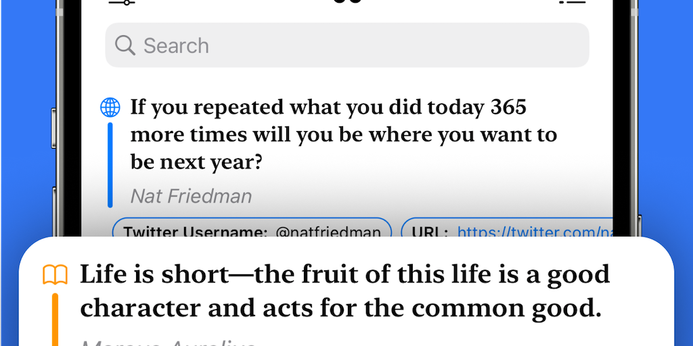Tap the Marcus Aurelius author name
693x346 pixels.
point(169,342)
